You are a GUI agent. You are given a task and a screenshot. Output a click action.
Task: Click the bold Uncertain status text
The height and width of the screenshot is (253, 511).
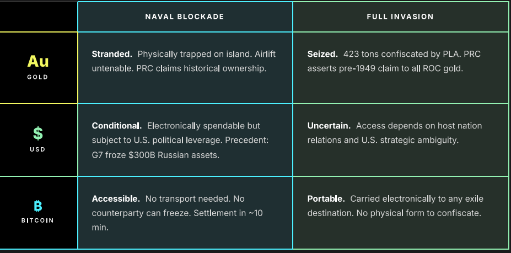(x=329, y=126)
